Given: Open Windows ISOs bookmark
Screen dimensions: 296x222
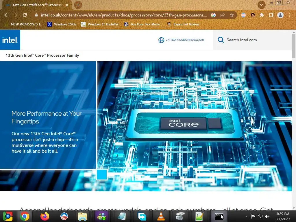Looking at the screenshot, I should (62, 24).
